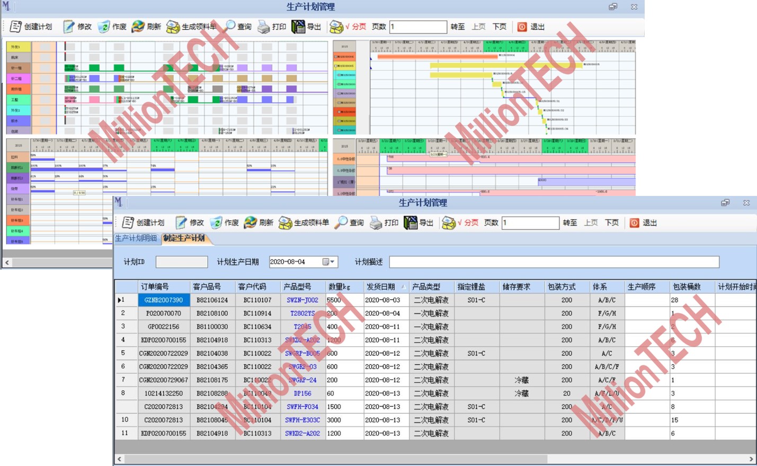Click 退出 exit icon in back window

click(x=522, y=27)
